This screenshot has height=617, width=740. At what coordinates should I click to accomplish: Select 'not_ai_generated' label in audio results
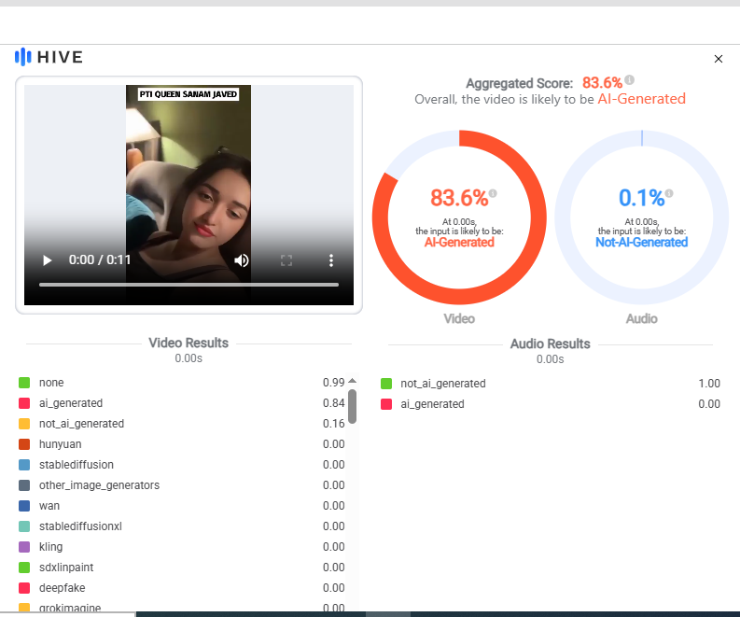pos(443,384)
